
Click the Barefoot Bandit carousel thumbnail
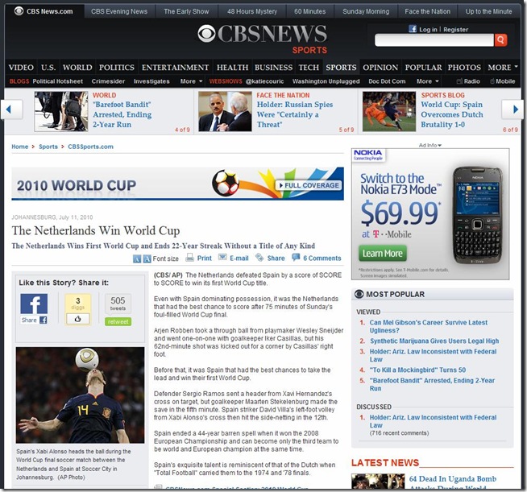coord(61,111)
